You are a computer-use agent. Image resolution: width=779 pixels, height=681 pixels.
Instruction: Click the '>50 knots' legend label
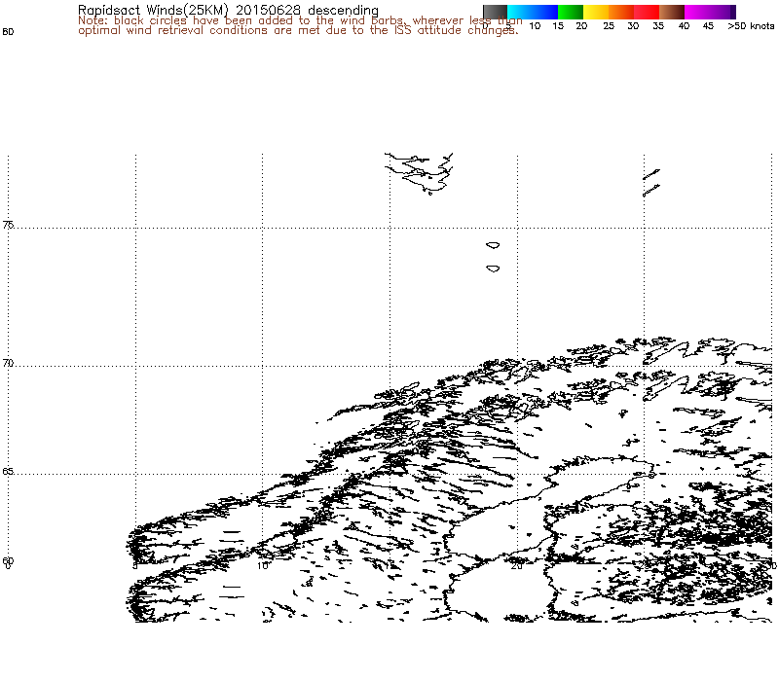click(751, 26)
